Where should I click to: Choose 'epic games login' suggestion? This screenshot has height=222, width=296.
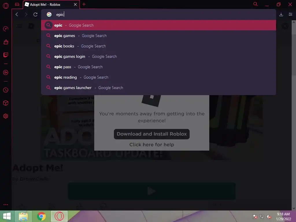pos(159,56)
